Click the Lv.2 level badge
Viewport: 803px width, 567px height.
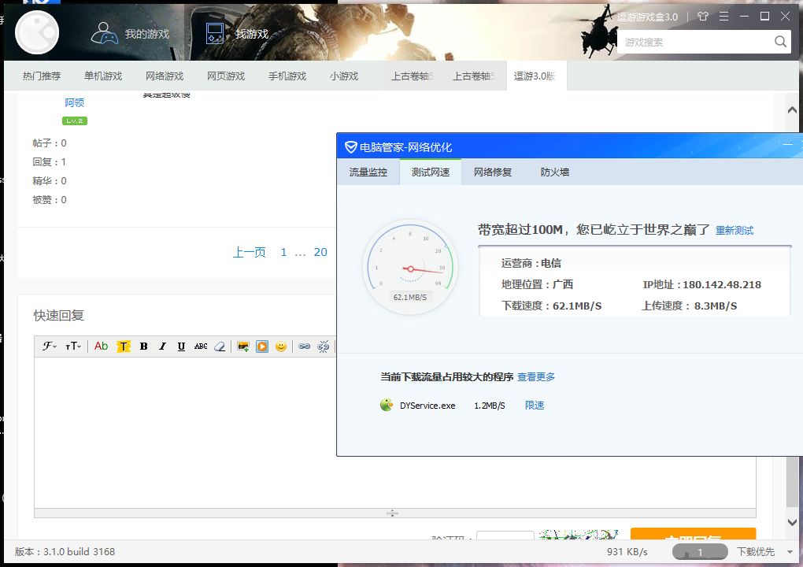click(75, 120)
